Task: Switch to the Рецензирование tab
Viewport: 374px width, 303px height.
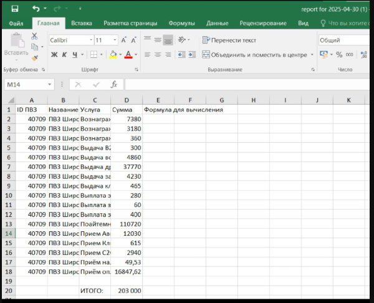Action: coord(263,24)
